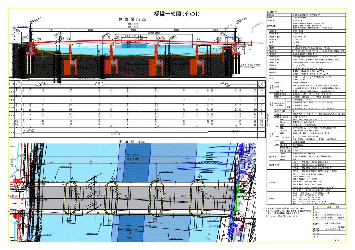Select the 橋長 146000 dimension in 側面図
Image resolution: width=355 pixels, height=250 pixels.
click(x=133, y=24)
